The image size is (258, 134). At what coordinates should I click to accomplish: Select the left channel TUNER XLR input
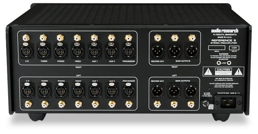tap(45, 91)
